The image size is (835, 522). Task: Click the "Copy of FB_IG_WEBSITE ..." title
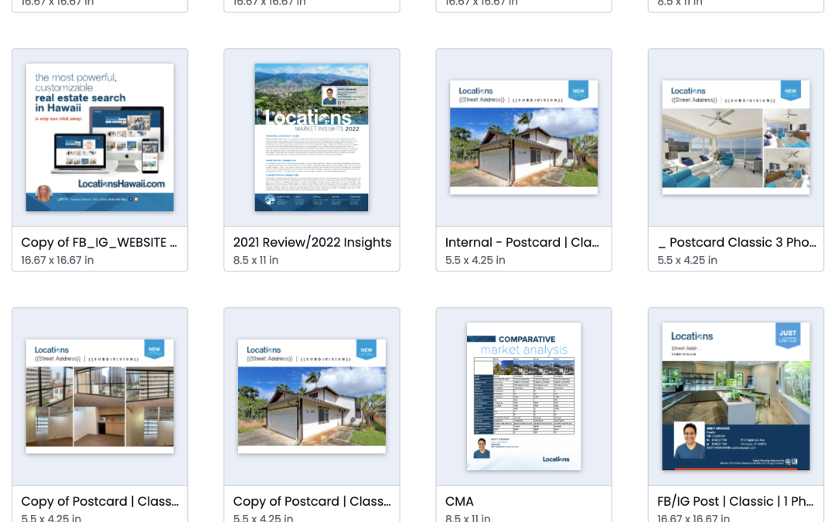99,242
